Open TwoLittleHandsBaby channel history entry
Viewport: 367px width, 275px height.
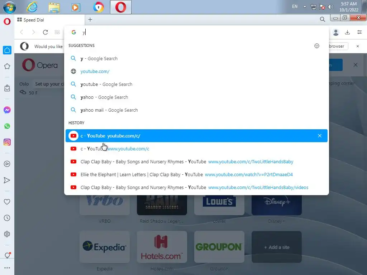point(197,161)
